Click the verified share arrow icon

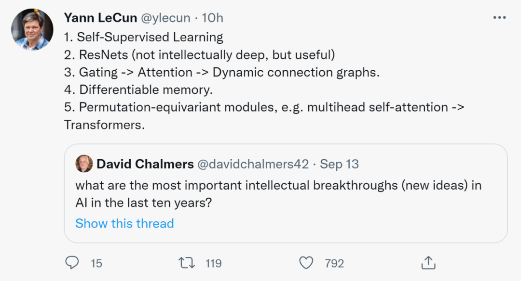click(x=428, y=263)
